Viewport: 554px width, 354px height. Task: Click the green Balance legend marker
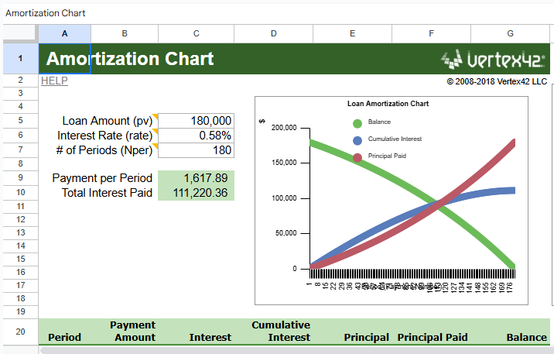357,123
